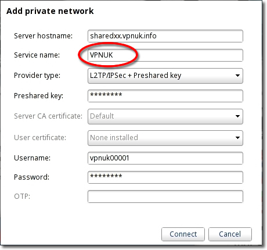Click the Server hostname input field
This screenshot has width=267, height=250.
165,36
